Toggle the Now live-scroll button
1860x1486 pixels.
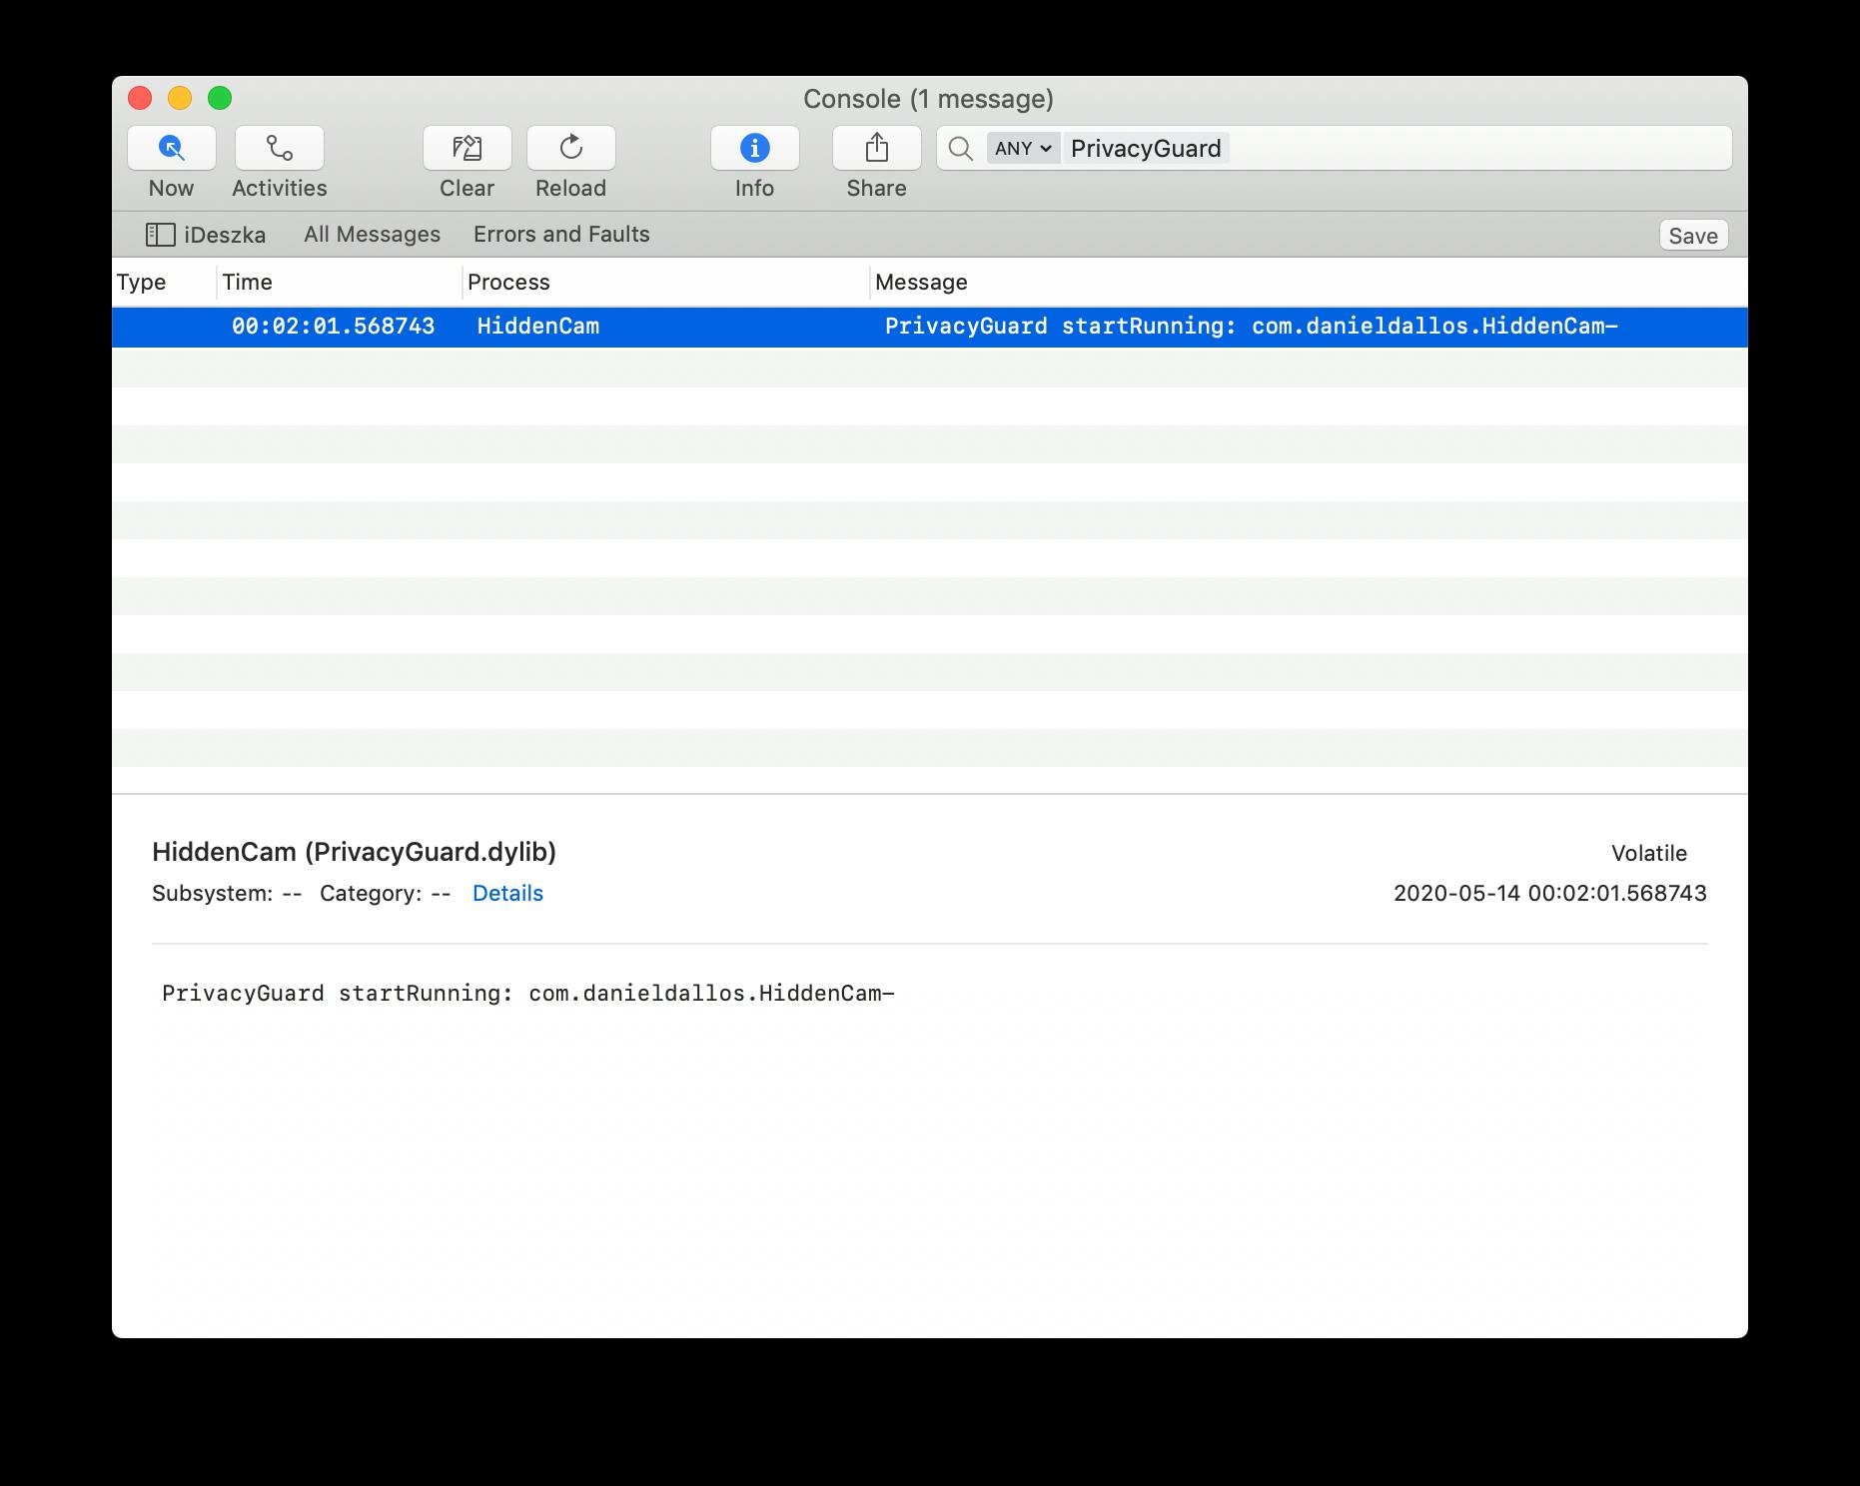point(171,149)
